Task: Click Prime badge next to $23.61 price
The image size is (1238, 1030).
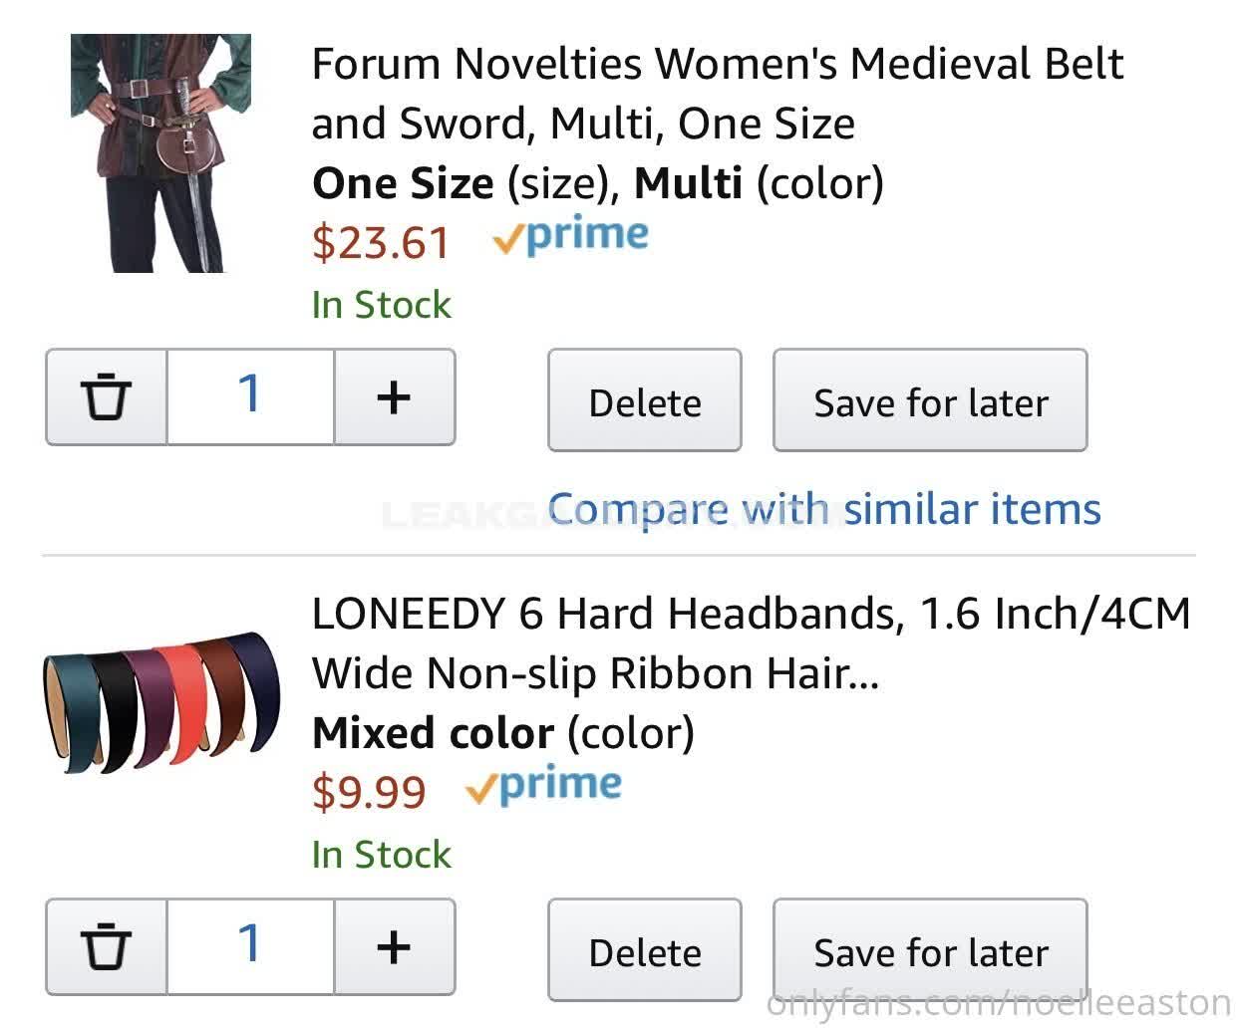Action: pyautogui.click(x=571, y=236)
